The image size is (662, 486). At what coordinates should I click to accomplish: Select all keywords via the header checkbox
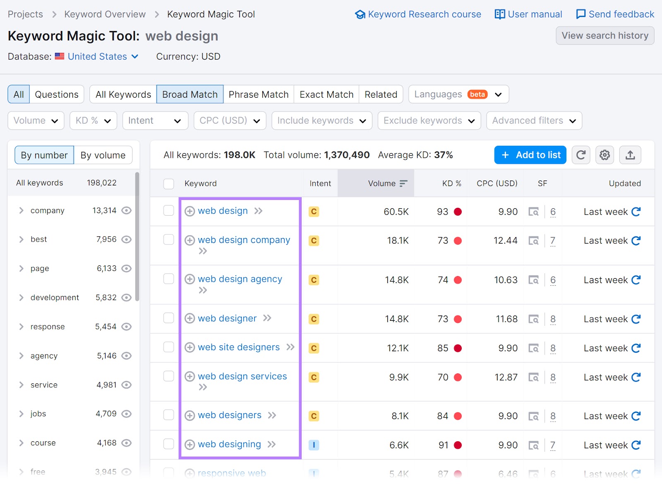tap(169, 184)
